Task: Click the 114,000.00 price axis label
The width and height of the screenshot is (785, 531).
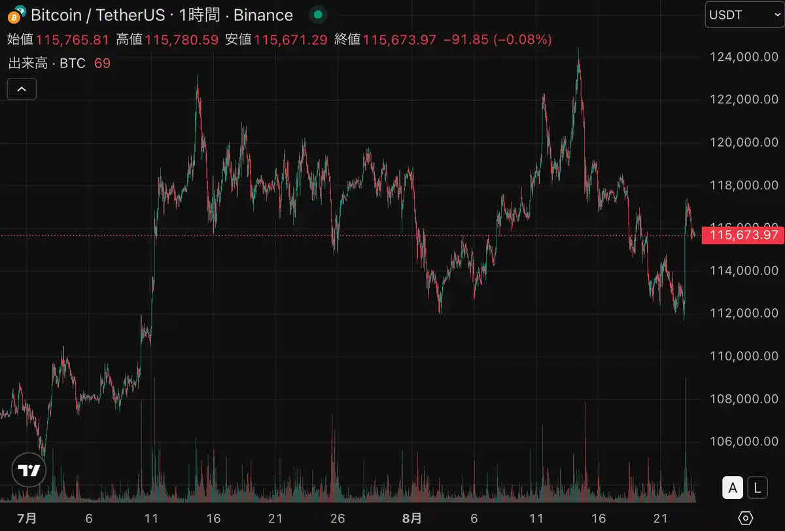Action: coord(744,270)
